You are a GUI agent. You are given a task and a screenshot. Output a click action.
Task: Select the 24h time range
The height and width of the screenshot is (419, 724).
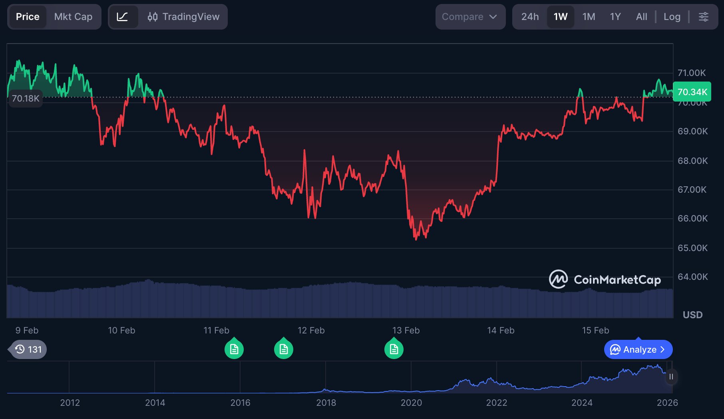coord(530,17)
